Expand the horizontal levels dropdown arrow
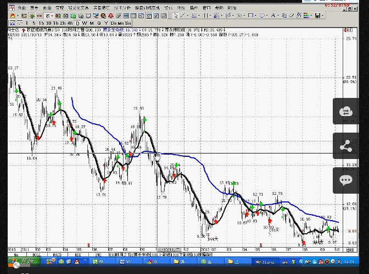 [199, 16]
